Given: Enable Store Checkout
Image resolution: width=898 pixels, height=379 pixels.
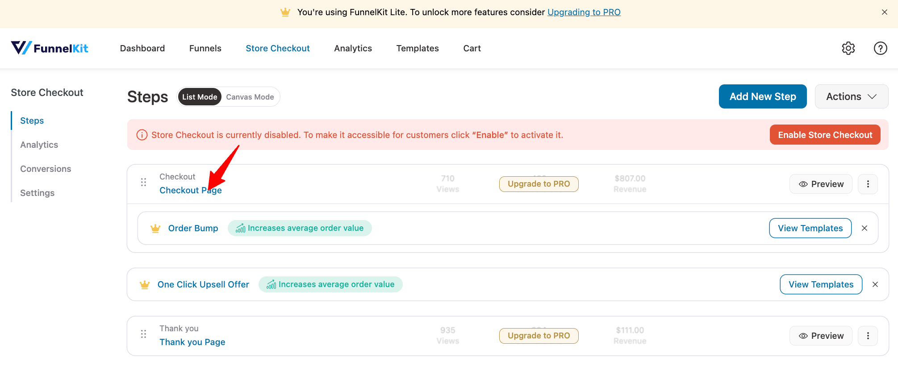Looking at the screenshot, I should click(825, 135).
